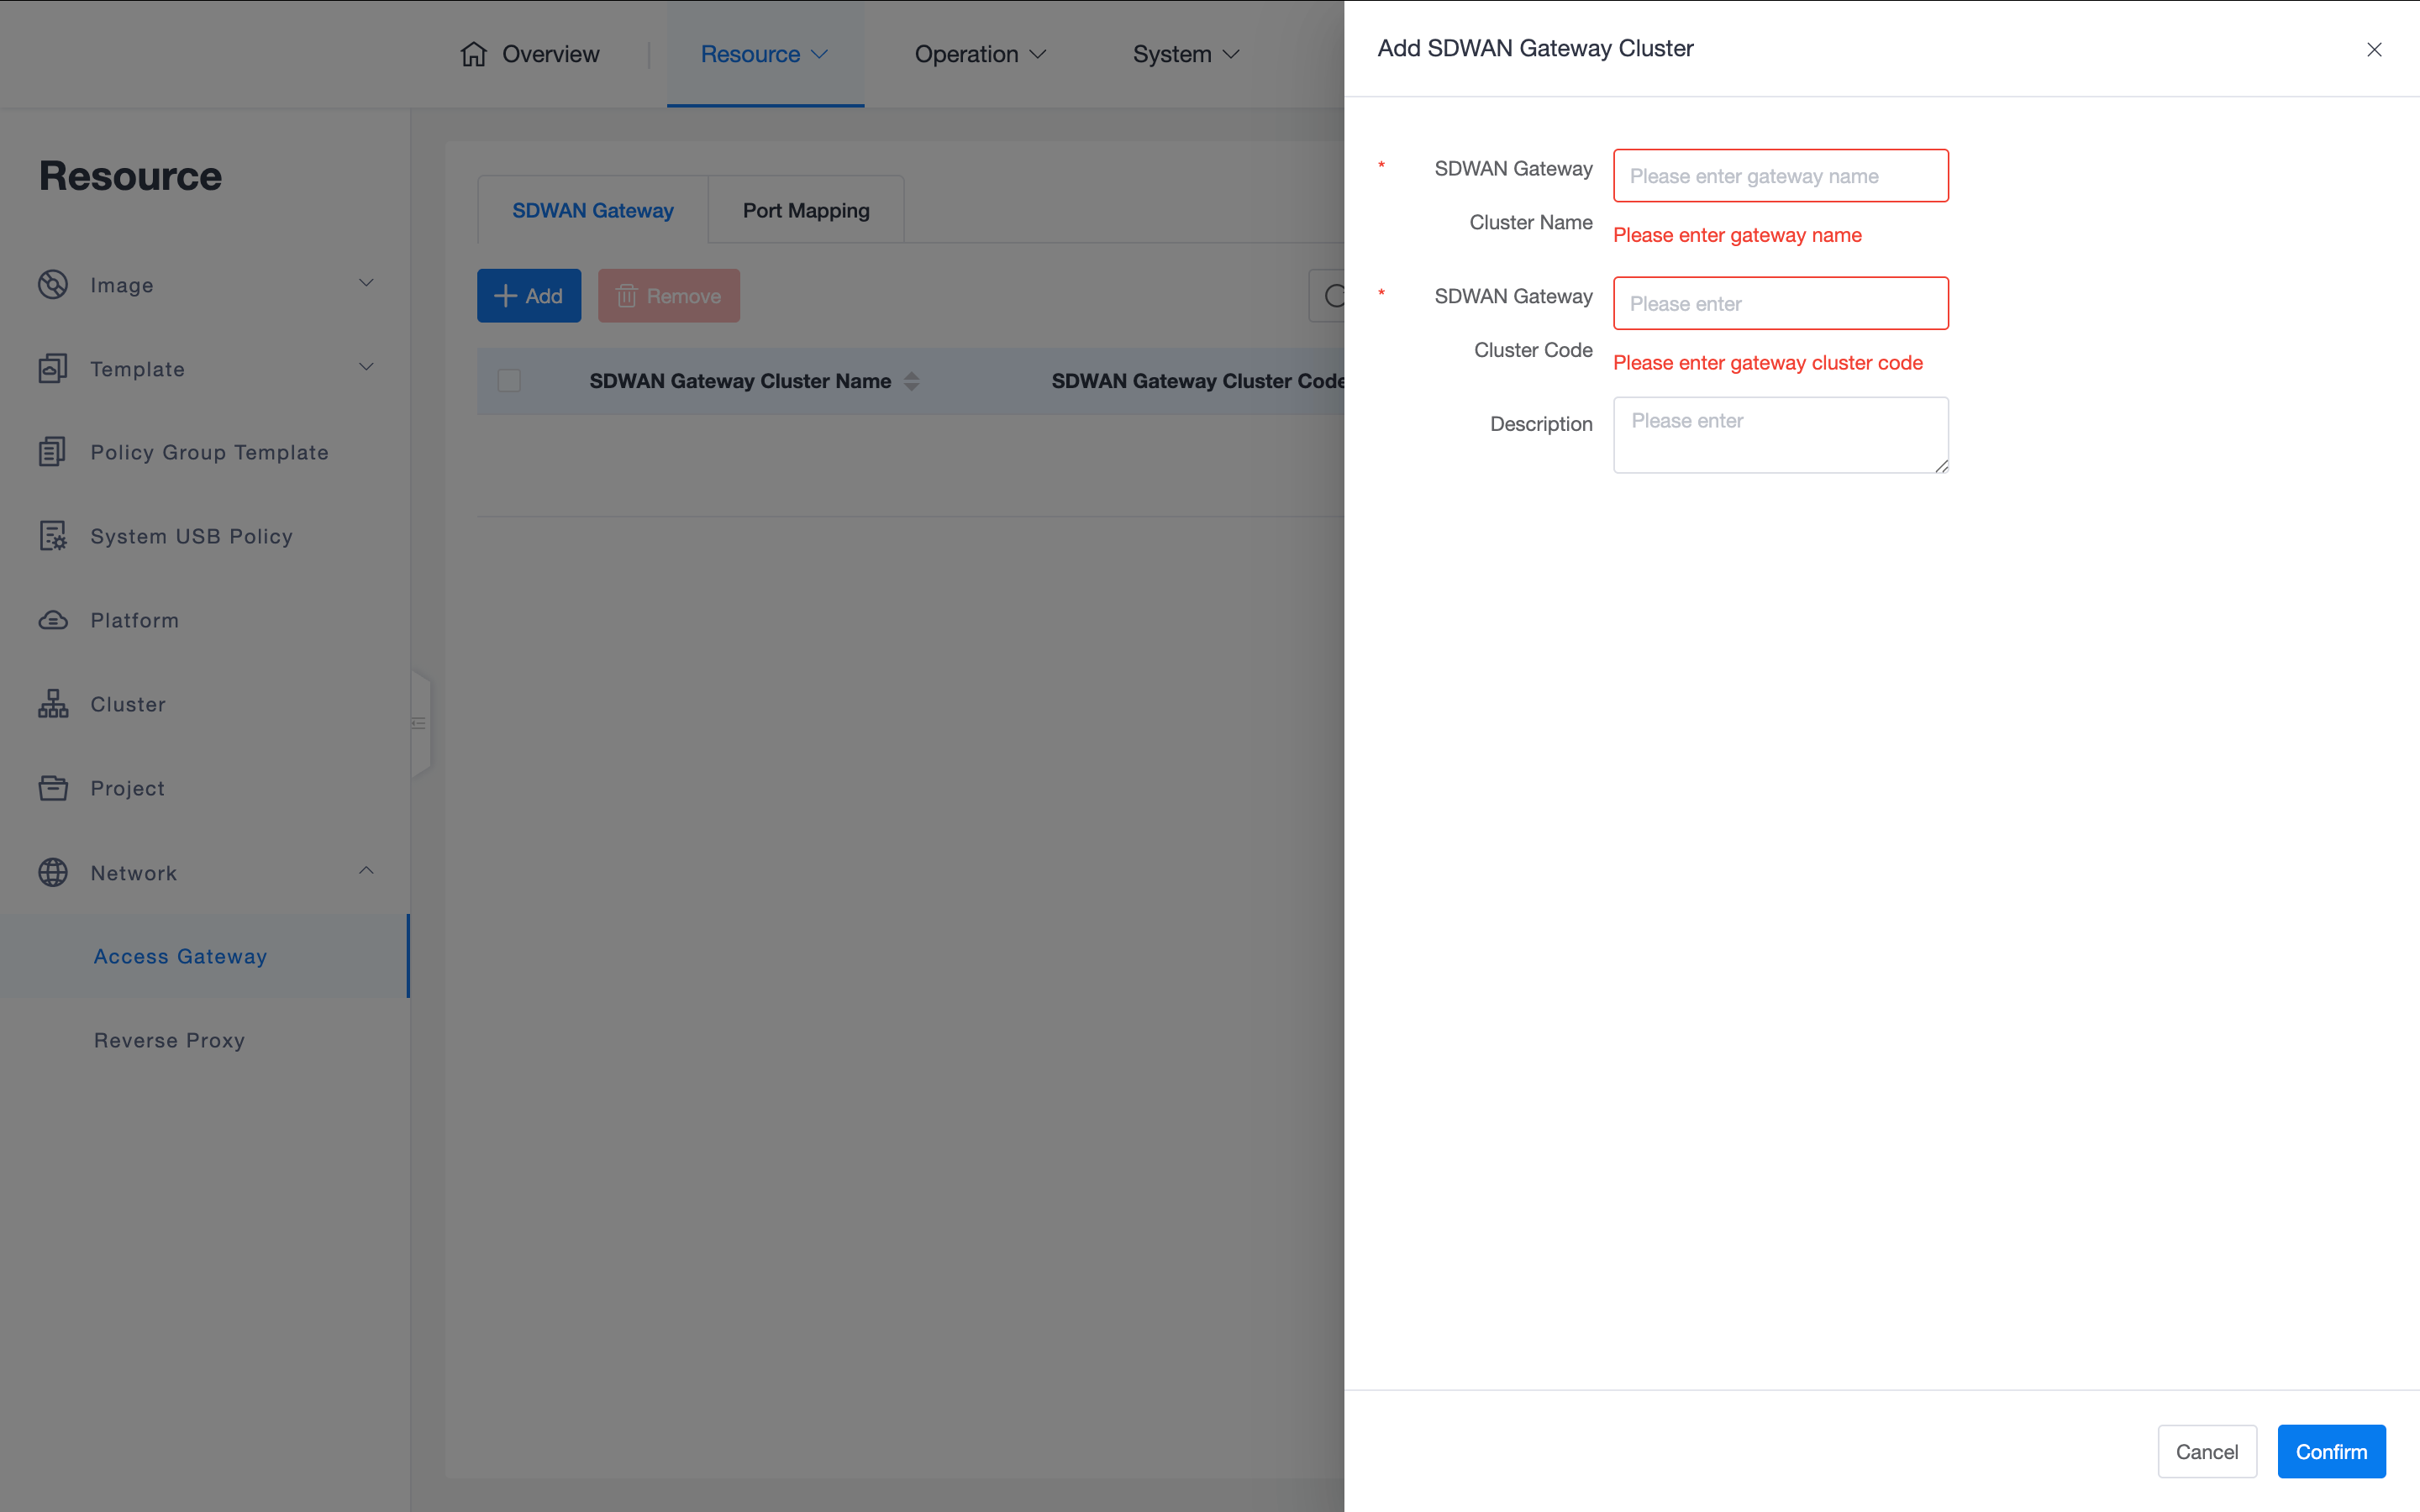This screenshot has width=2420, height=1512.
Task: Collapse the Network menu chevron
Action: tap(366, 871)
